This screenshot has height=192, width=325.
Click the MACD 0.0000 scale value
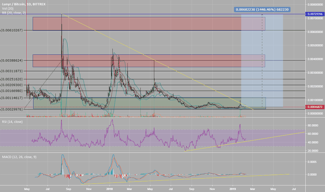(x=312, y=175)
